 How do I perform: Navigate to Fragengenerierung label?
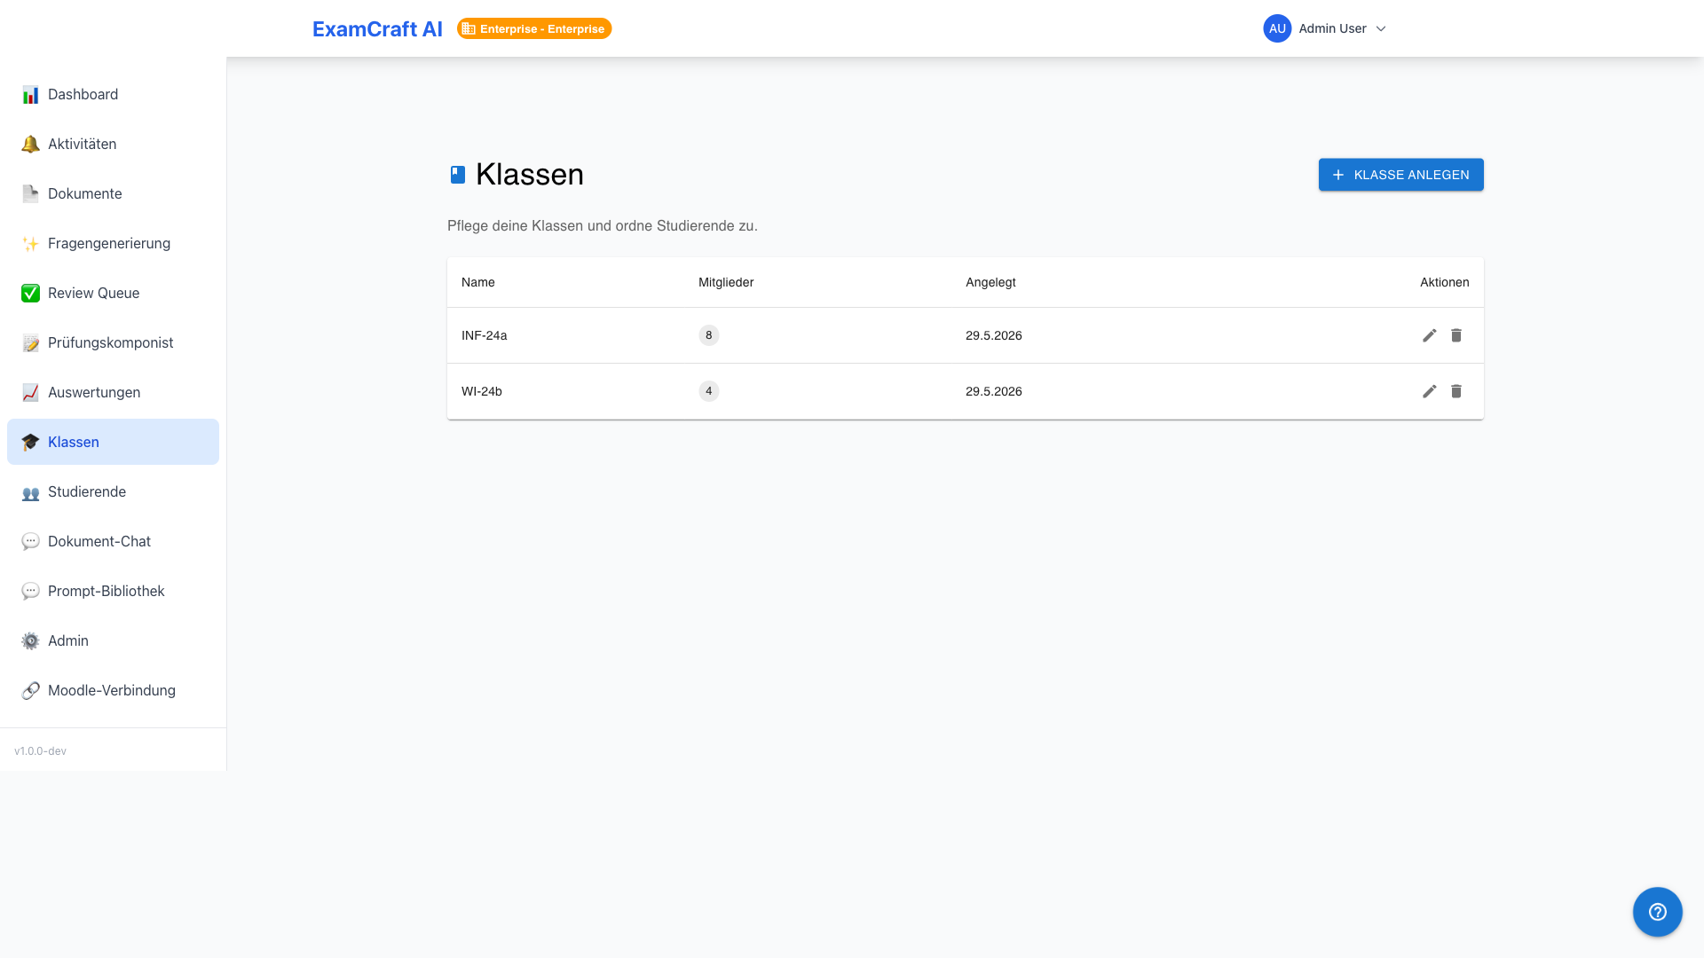coord(109,243)
